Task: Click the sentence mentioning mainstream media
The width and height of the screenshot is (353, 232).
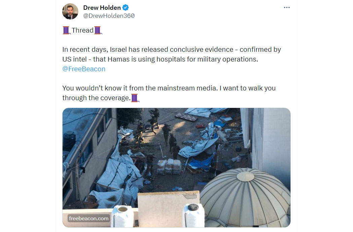Action: coord(169,93)
